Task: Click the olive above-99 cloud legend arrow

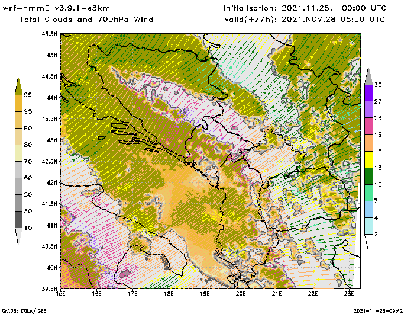Action: point(18,86)
